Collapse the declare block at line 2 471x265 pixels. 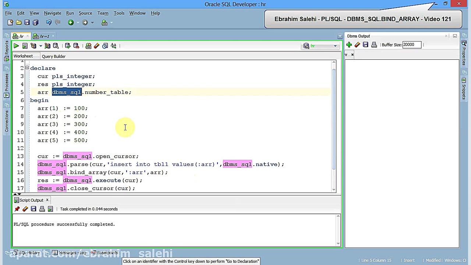pyautogui.click(x=26, y=68)
